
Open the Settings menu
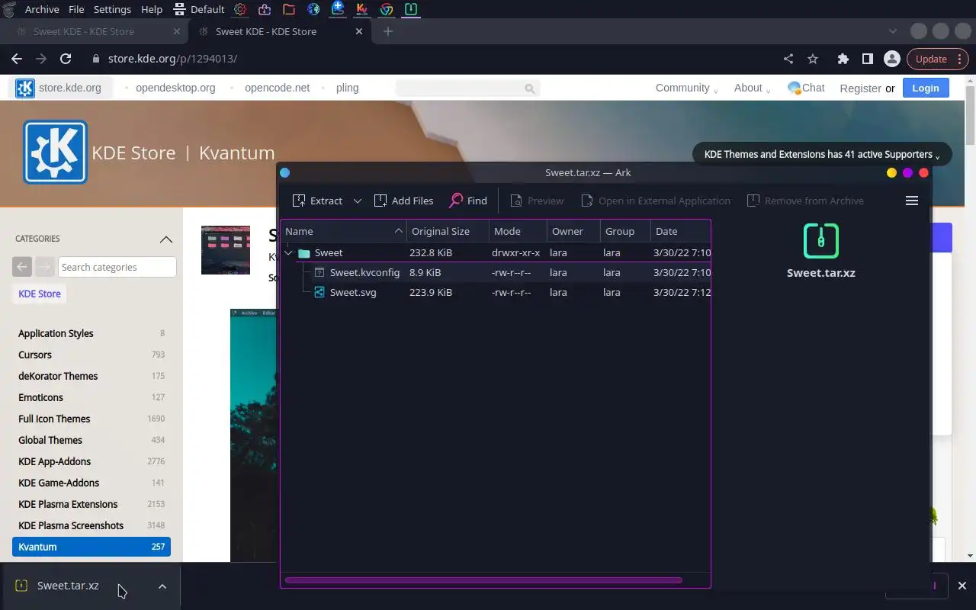click(x=112, y=9)
